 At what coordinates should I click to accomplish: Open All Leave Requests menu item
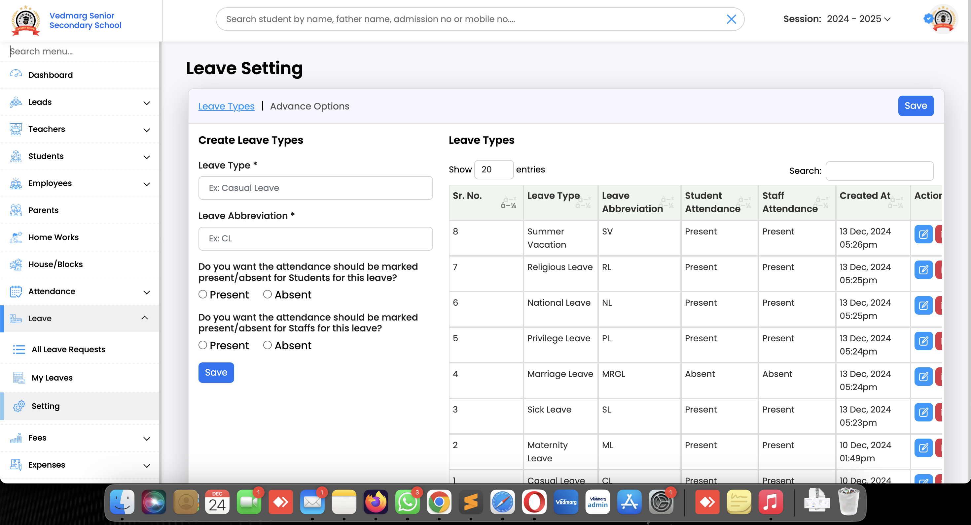click(68, 349)
